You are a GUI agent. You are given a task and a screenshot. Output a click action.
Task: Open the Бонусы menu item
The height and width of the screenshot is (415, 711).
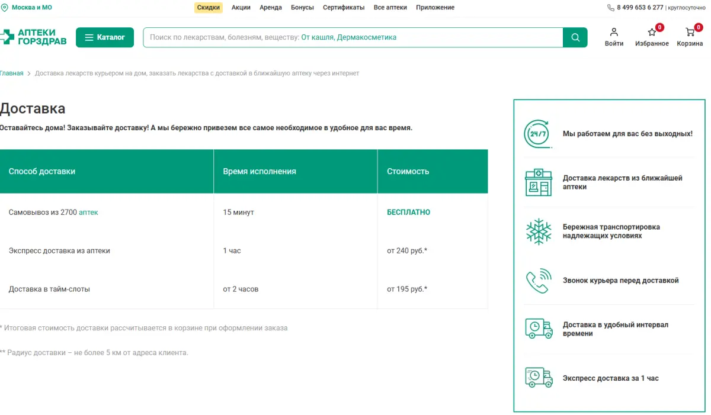(x=302, y=8)
